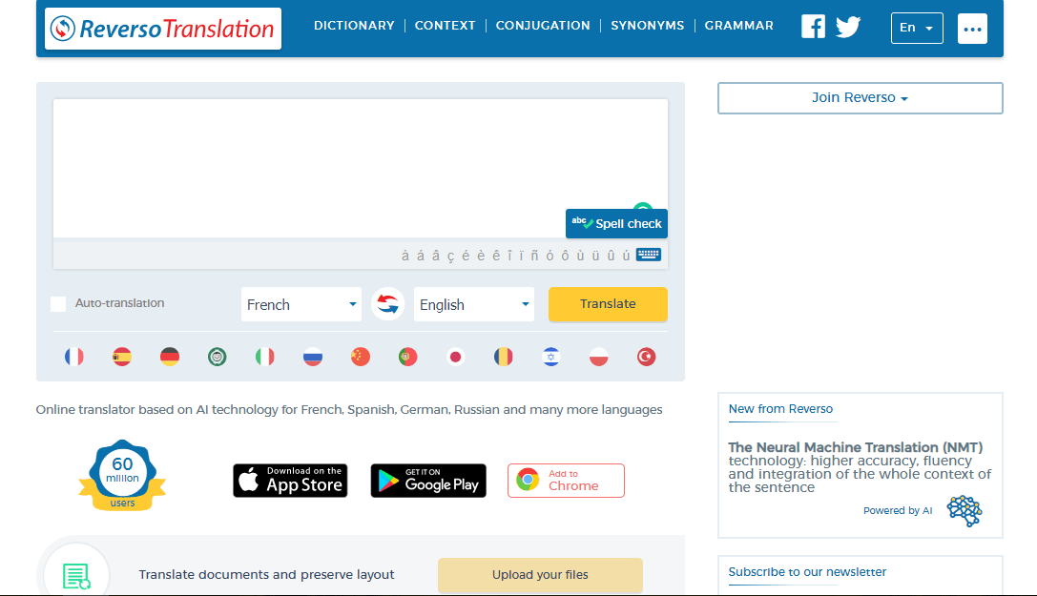Enable the Auto-translation checkbox
Screen dimensions: 1037x596
58,303
